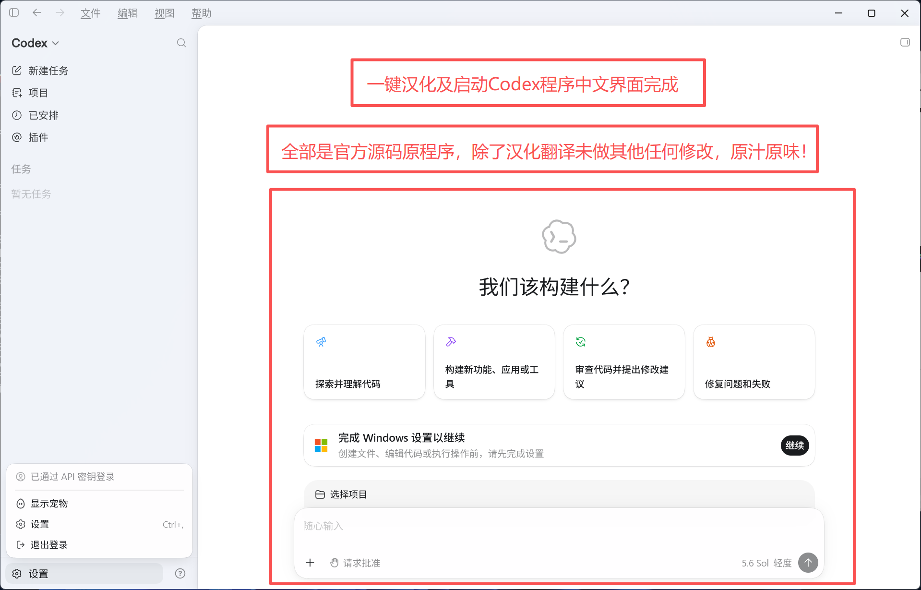Click the 设置 button beside the help icon
921x590 pixels.
(84, 574)
